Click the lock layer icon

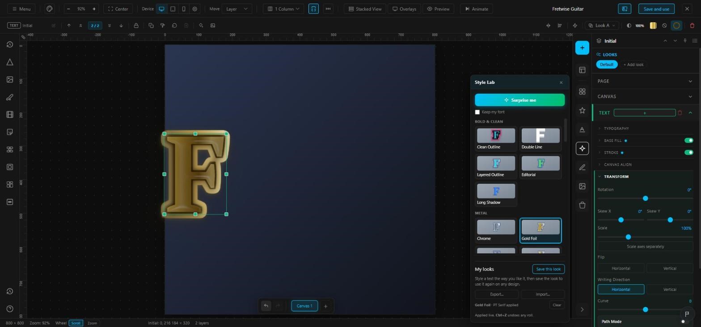[x=136, y=25]
